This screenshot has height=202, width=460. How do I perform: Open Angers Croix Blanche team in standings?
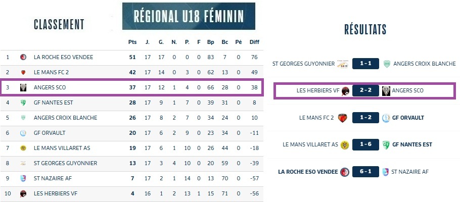click(x=65, y=118)
